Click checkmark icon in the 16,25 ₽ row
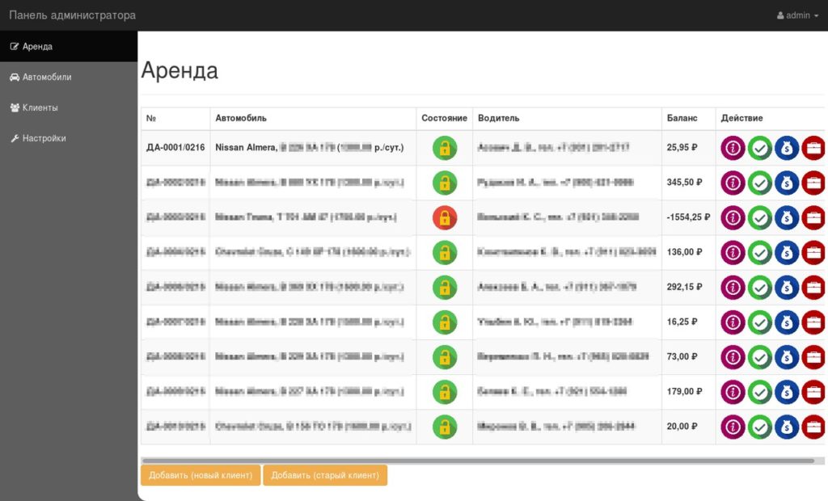The height and width of the screenshot is (501, 828). (760, 322)
